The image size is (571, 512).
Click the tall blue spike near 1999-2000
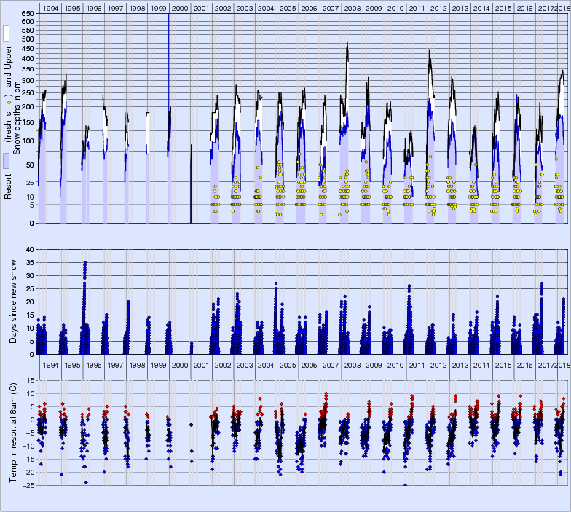[x=168, y=44]
